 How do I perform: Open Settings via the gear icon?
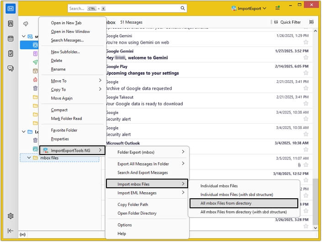[11, 216]
